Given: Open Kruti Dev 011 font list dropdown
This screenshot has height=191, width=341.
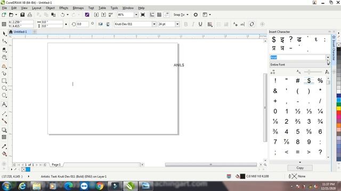Looking at the screenshot, I should click(154, 24).
